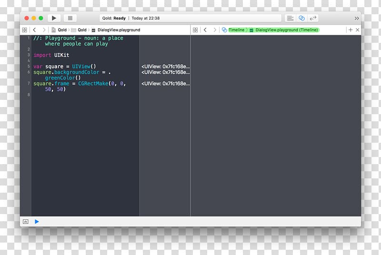Click the blue execute playground button
The width and height of the screenshot is (381, 255).
[37, 222]
